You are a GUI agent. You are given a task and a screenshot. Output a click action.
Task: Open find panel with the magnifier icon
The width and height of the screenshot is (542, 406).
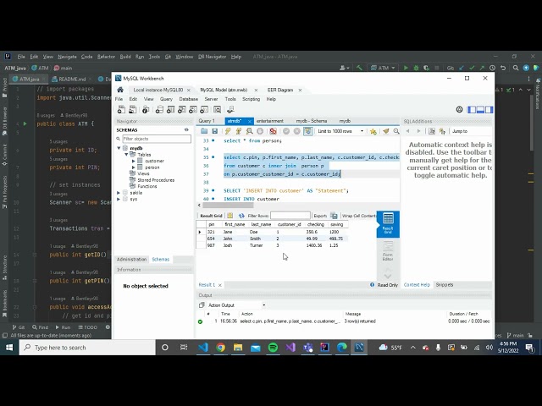point(396,131)
